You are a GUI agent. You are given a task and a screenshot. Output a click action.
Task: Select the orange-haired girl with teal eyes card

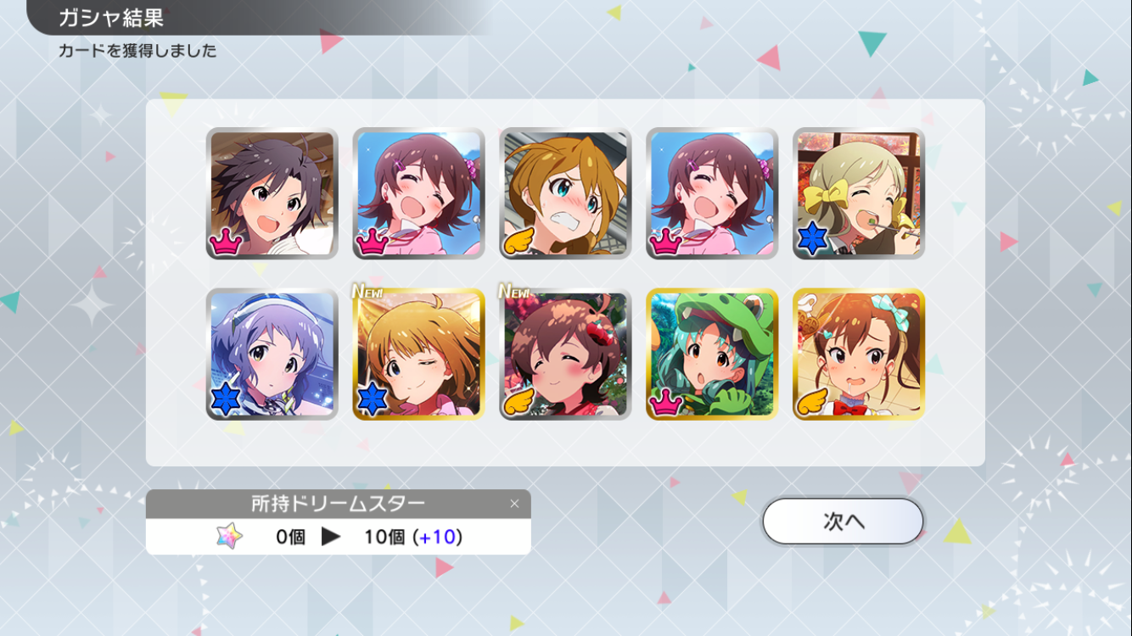[565, 193]
